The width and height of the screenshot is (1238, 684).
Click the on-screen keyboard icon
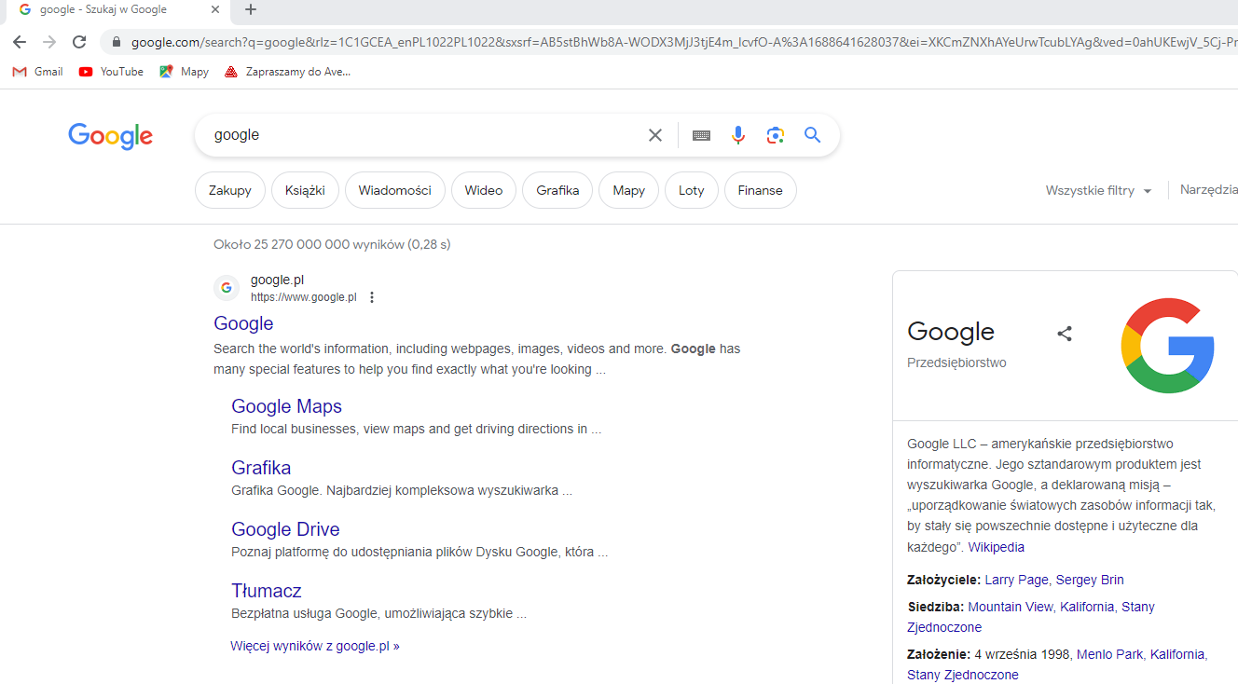coord(702,135)
